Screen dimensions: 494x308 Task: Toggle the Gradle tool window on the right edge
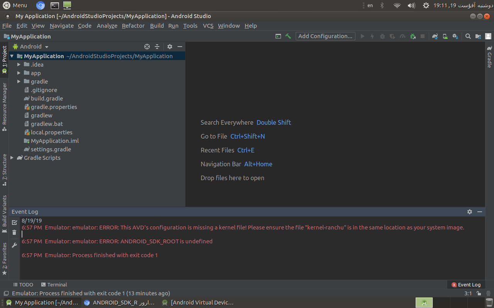[x=489, y=57]
